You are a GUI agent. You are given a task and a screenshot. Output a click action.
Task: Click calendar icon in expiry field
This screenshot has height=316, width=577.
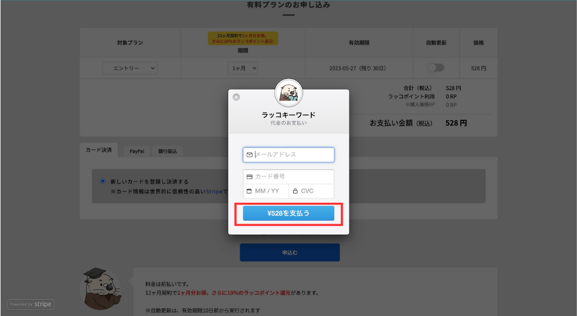click(x=249, y=191)
